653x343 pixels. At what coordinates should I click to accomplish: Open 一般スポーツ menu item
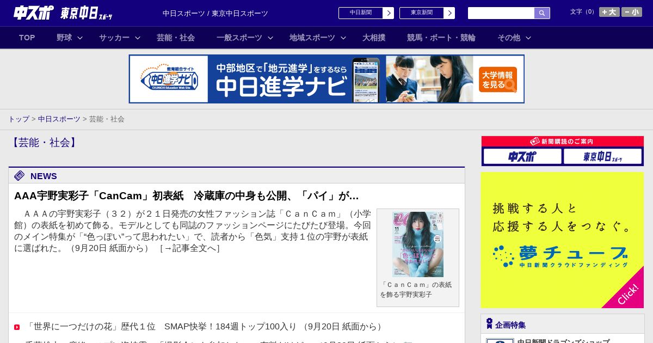click(239, 38)
